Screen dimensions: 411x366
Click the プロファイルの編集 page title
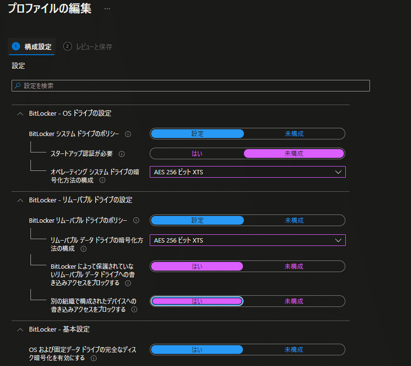click(x=50, y=8)
